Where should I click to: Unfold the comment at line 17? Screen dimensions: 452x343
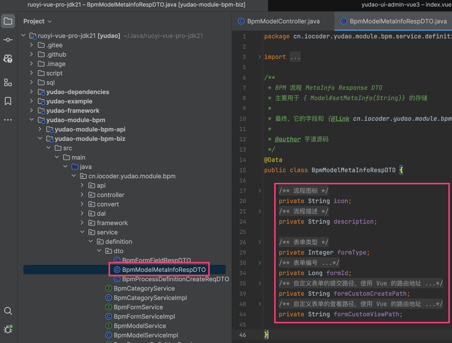click(260, 191)
